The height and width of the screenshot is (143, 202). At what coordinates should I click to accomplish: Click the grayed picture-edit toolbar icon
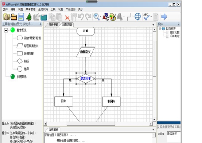(36, 17)
